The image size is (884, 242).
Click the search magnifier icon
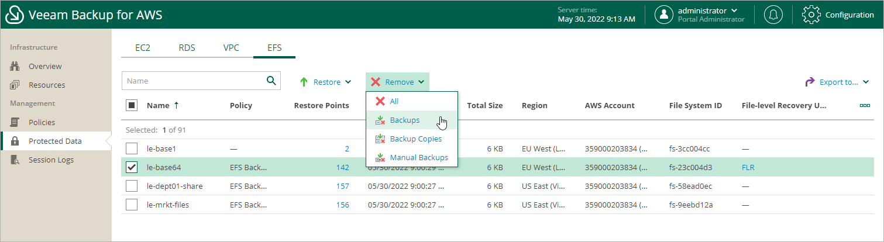(271, 81)
